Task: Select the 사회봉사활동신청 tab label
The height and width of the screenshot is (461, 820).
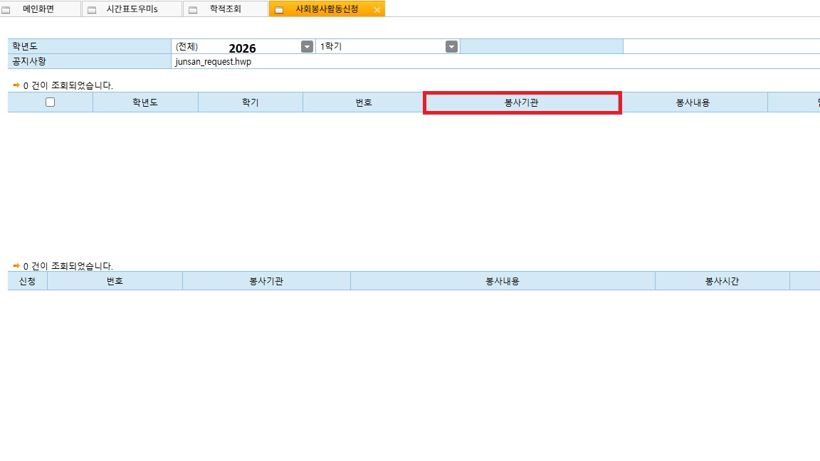Action: tap(327, 9)
